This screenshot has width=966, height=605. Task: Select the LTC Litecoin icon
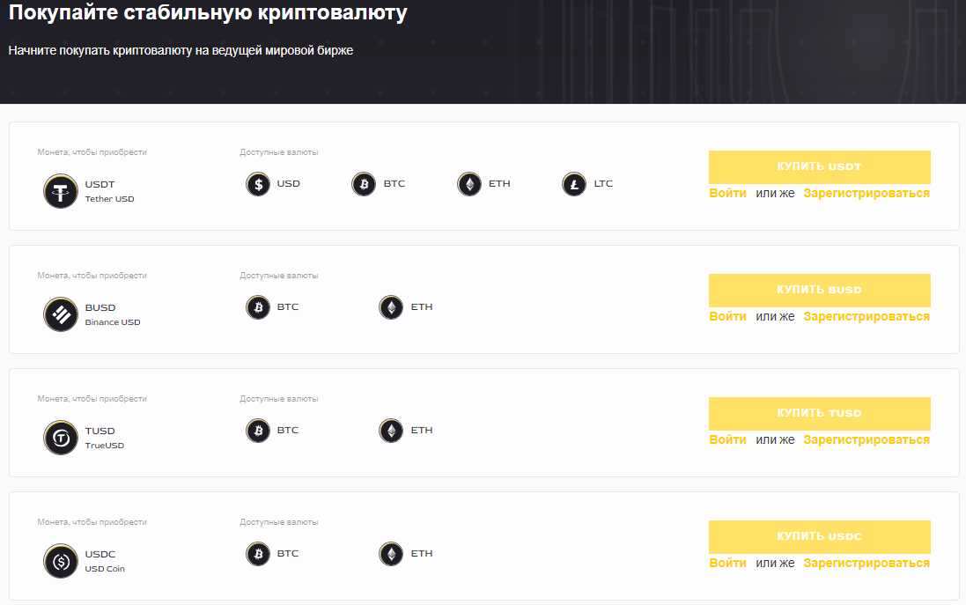[573, 184]
